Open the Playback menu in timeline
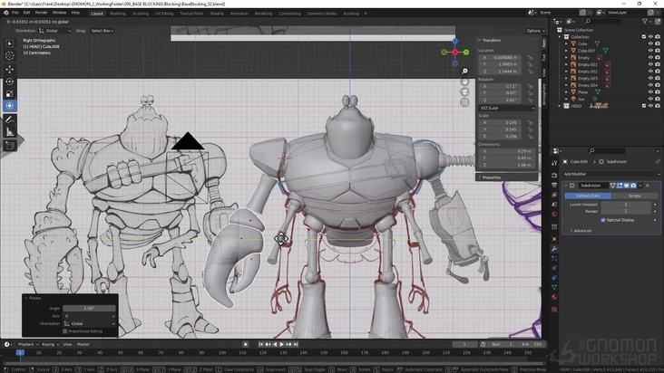Viewport: 664px width, 373px height. [28, 344]
